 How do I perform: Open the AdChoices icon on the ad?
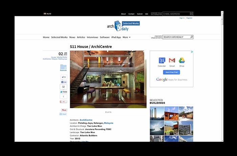(x=192, y=52)
